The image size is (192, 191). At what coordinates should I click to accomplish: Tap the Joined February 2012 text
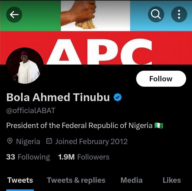pos(91,141)
